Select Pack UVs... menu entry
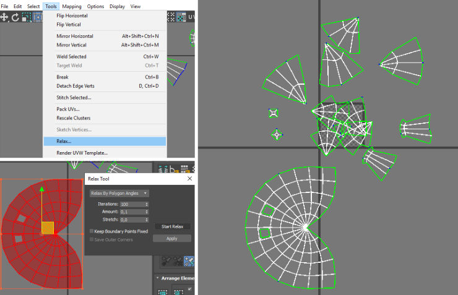This screenshot has width=458, height=295. (x=68, y=109)
